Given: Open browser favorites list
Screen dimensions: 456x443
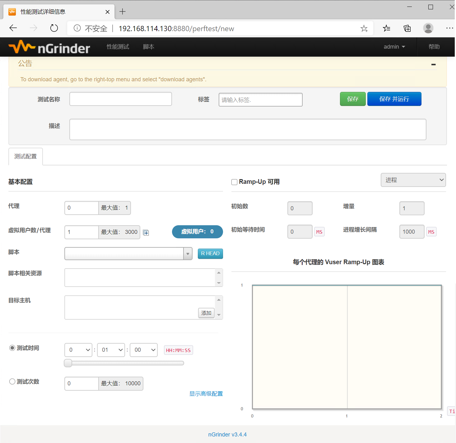Looking at the screenshot, I should (386, 28).
